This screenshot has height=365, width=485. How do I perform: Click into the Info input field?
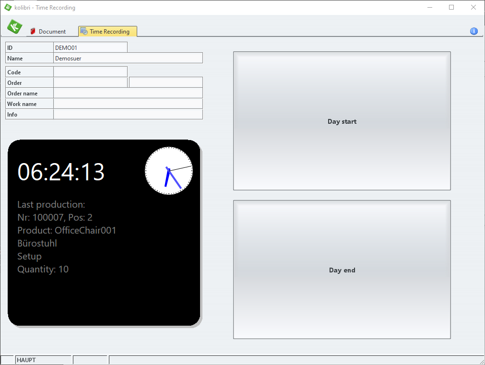pos(128,114)
